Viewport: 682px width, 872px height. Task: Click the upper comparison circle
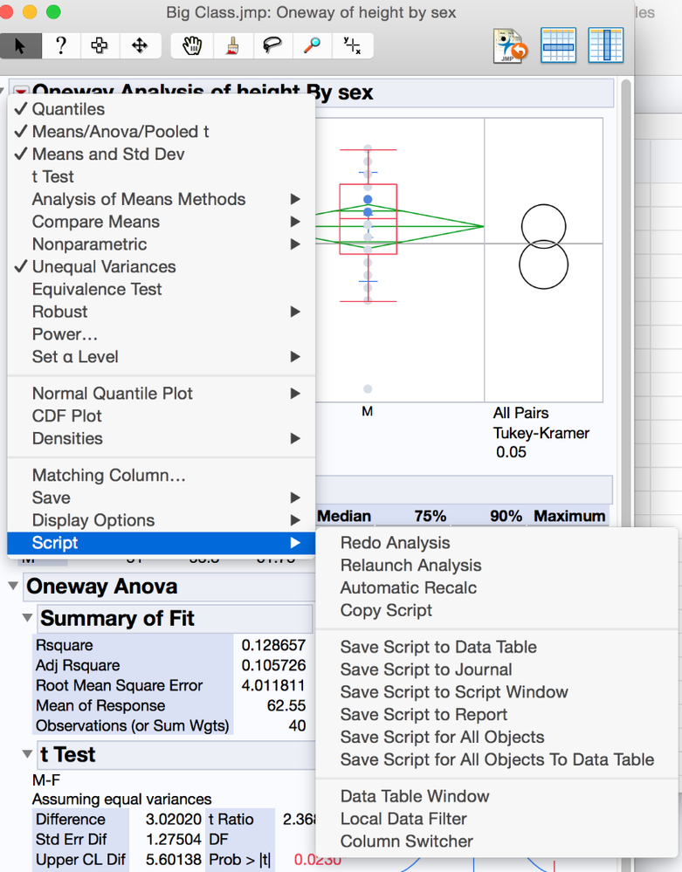[x=543, y=227]
